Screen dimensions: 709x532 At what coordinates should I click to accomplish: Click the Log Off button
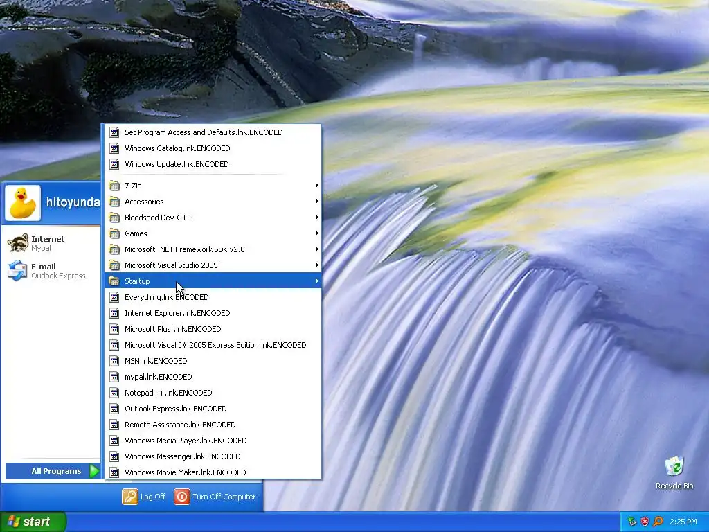tap(144, 497)
